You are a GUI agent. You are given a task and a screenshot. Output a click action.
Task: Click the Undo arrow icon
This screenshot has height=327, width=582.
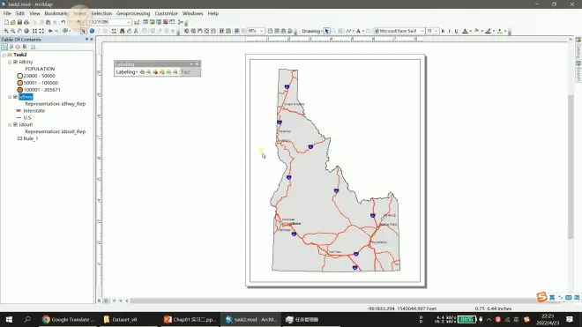(x=63, y=22)
